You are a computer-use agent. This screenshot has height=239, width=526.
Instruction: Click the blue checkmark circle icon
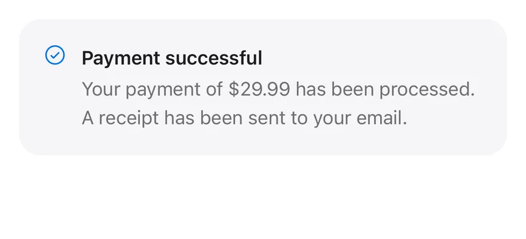point(55,55)
